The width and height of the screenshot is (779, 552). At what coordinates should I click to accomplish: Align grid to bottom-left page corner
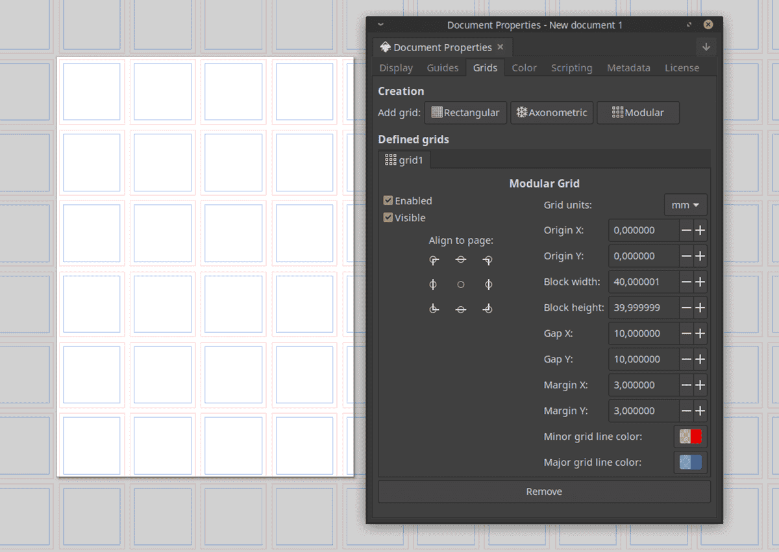point(434,309)
